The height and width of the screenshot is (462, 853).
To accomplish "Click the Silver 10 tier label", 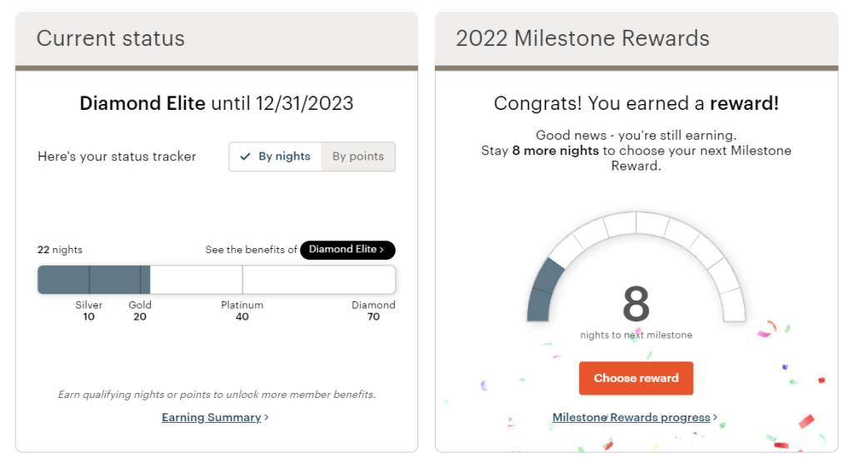I will (x=89, y=310).
